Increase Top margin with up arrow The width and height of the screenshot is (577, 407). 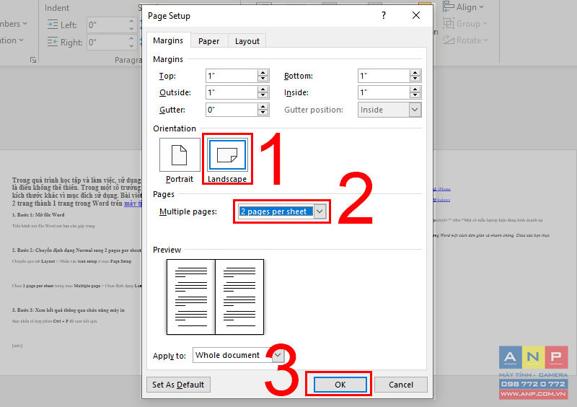point(263,73)
